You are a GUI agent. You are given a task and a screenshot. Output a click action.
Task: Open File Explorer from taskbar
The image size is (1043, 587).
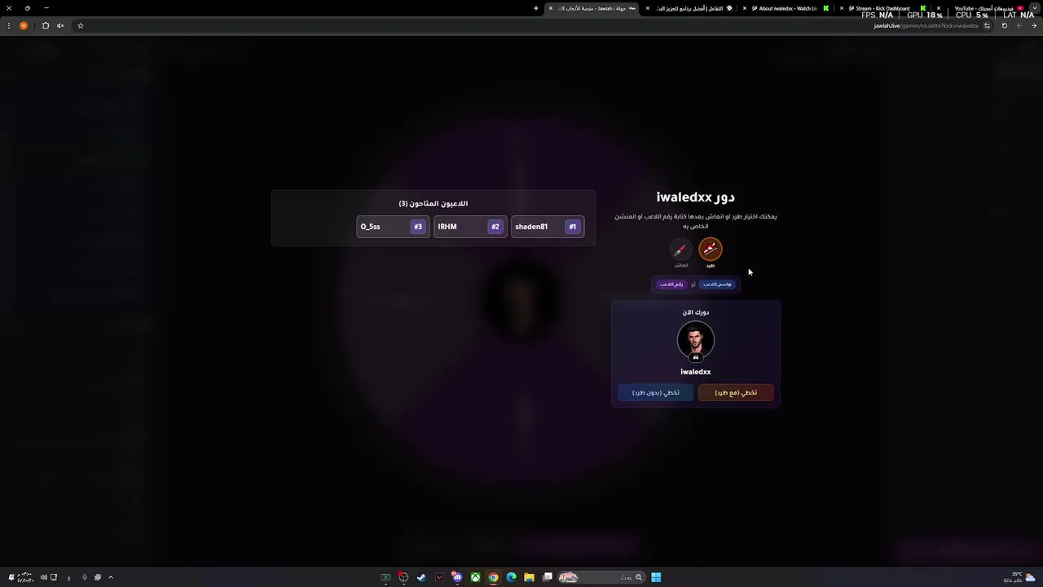pos(529,577)
